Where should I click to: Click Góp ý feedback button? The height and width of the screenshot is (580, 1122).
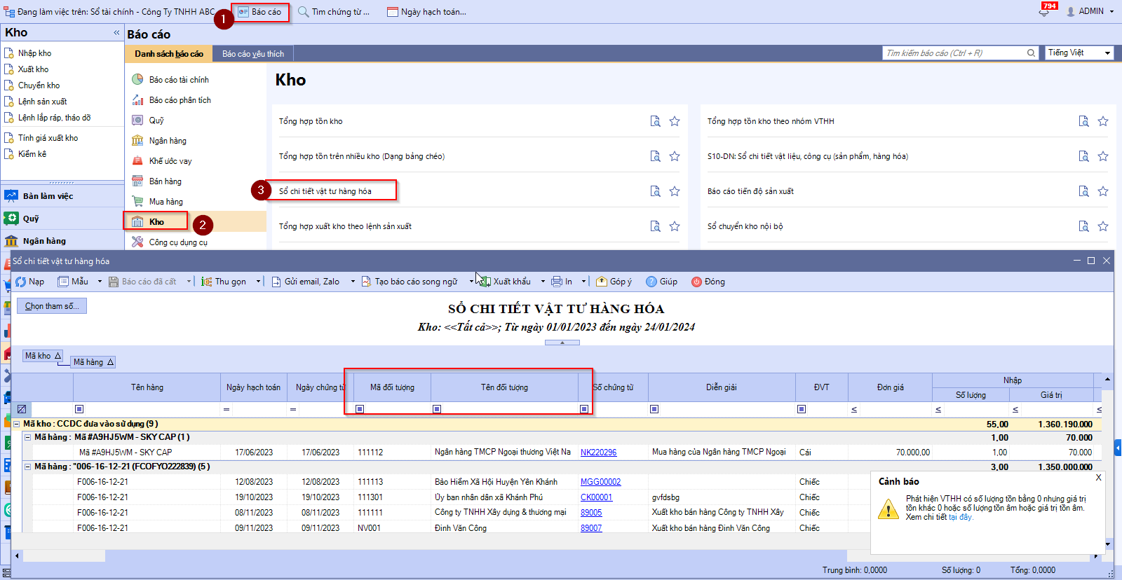614,282
